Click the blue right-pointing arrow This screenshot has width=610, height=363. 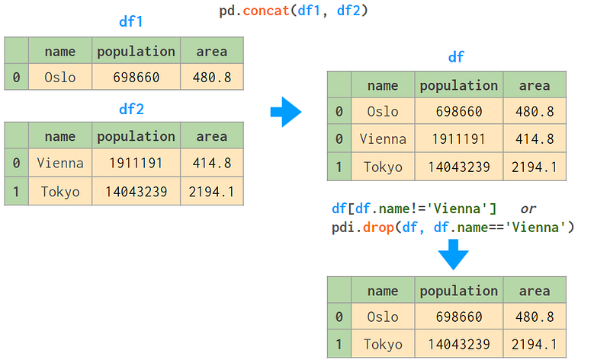[x=286, y=112]
